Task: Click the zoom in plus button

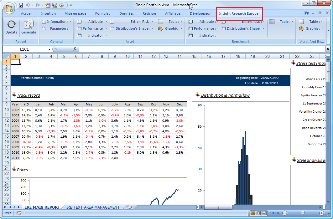Action: (322, 213)
